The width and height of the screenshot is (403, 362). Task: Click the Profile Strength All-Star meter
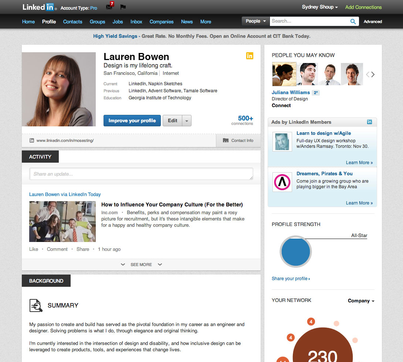(295, 252)
